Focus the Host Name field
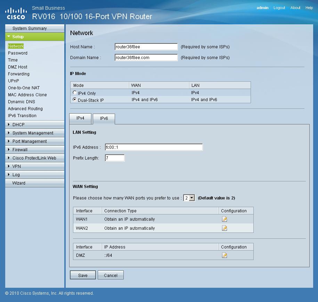Image resolution: width=318 pixels, height=302 pixels. 146,47
